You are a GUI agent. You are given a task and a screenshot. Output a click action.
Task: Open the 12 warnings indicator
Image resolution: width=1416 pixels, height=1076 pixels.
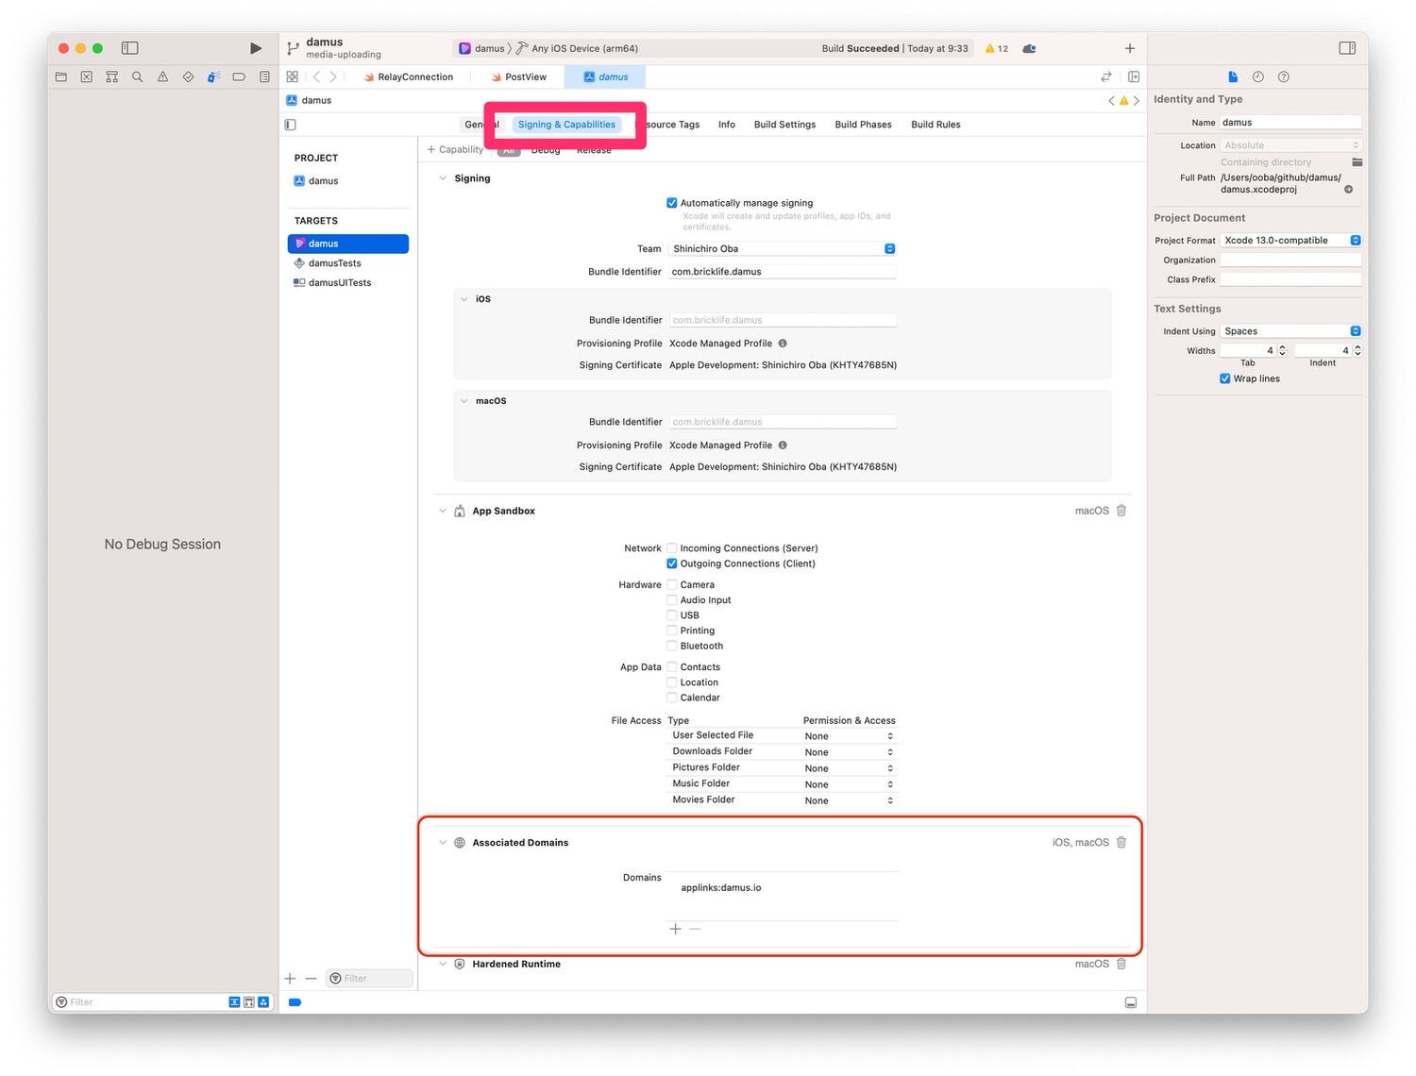pyautogui.click(x=997, y=48)
